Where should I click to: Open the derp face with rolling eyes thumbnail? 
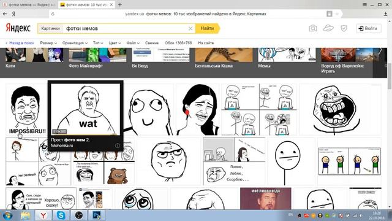[148, 109]
